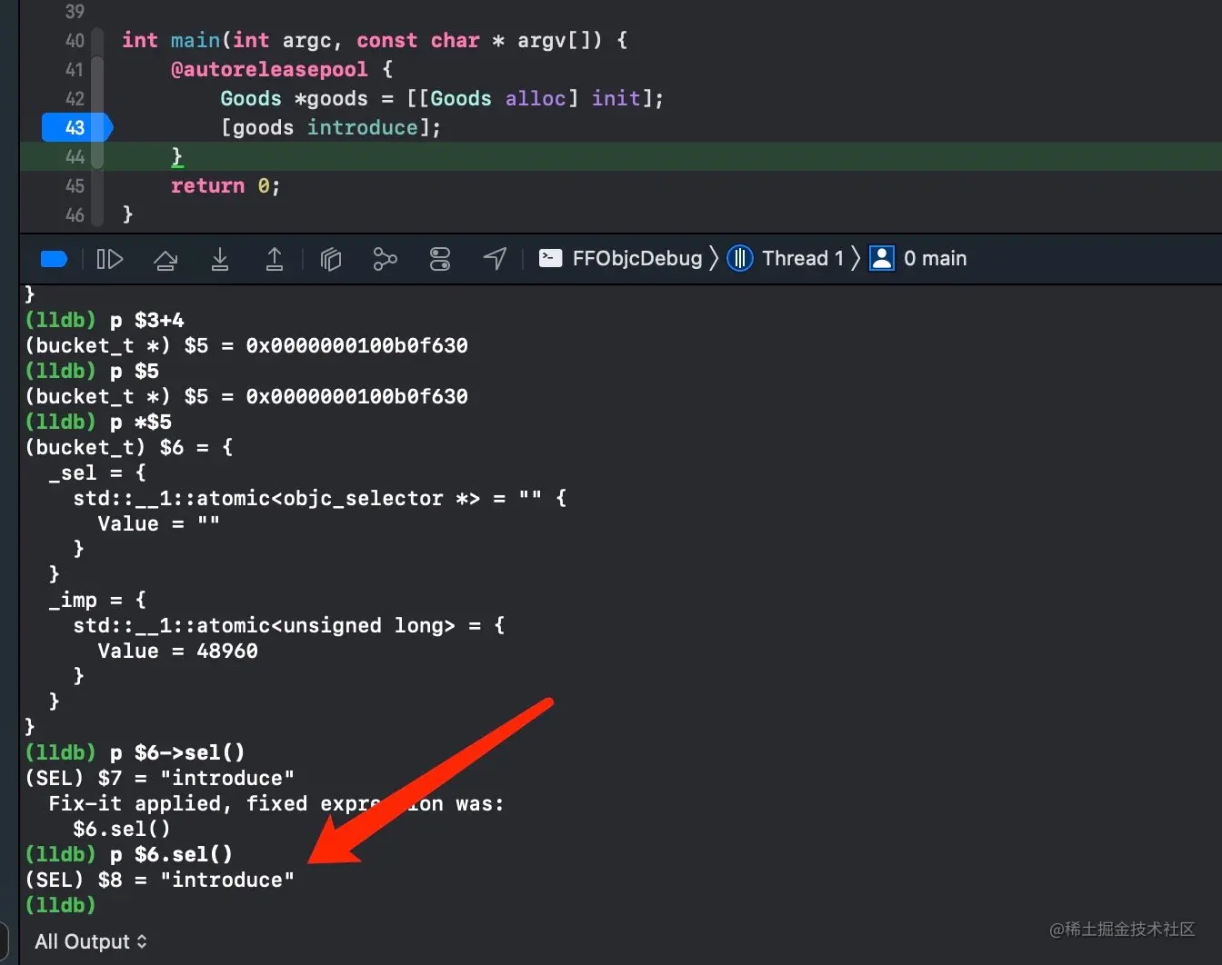The height and width of the screenshot is (965, 1222).
Task: Toggle the breakpoints activation button
Action: click(55, 259)
